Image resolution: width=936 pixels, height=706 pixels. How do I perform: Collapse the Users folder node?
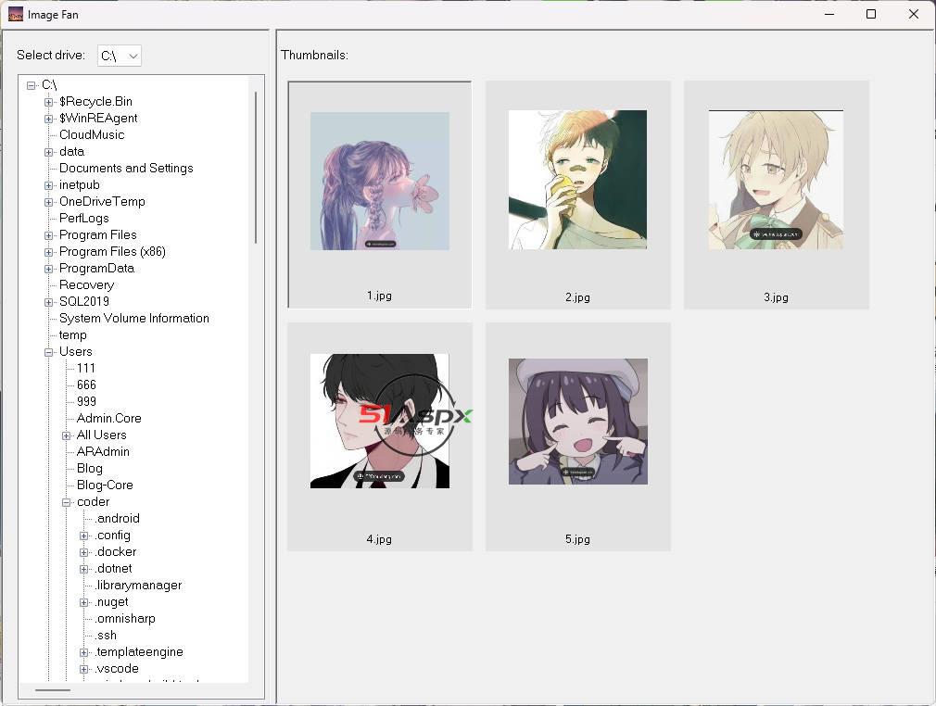(49, 352)
